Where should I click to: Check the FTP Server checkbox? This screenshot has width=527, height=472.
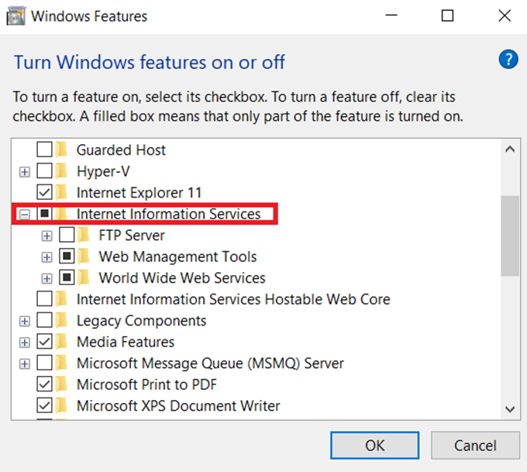coord(67,235)
